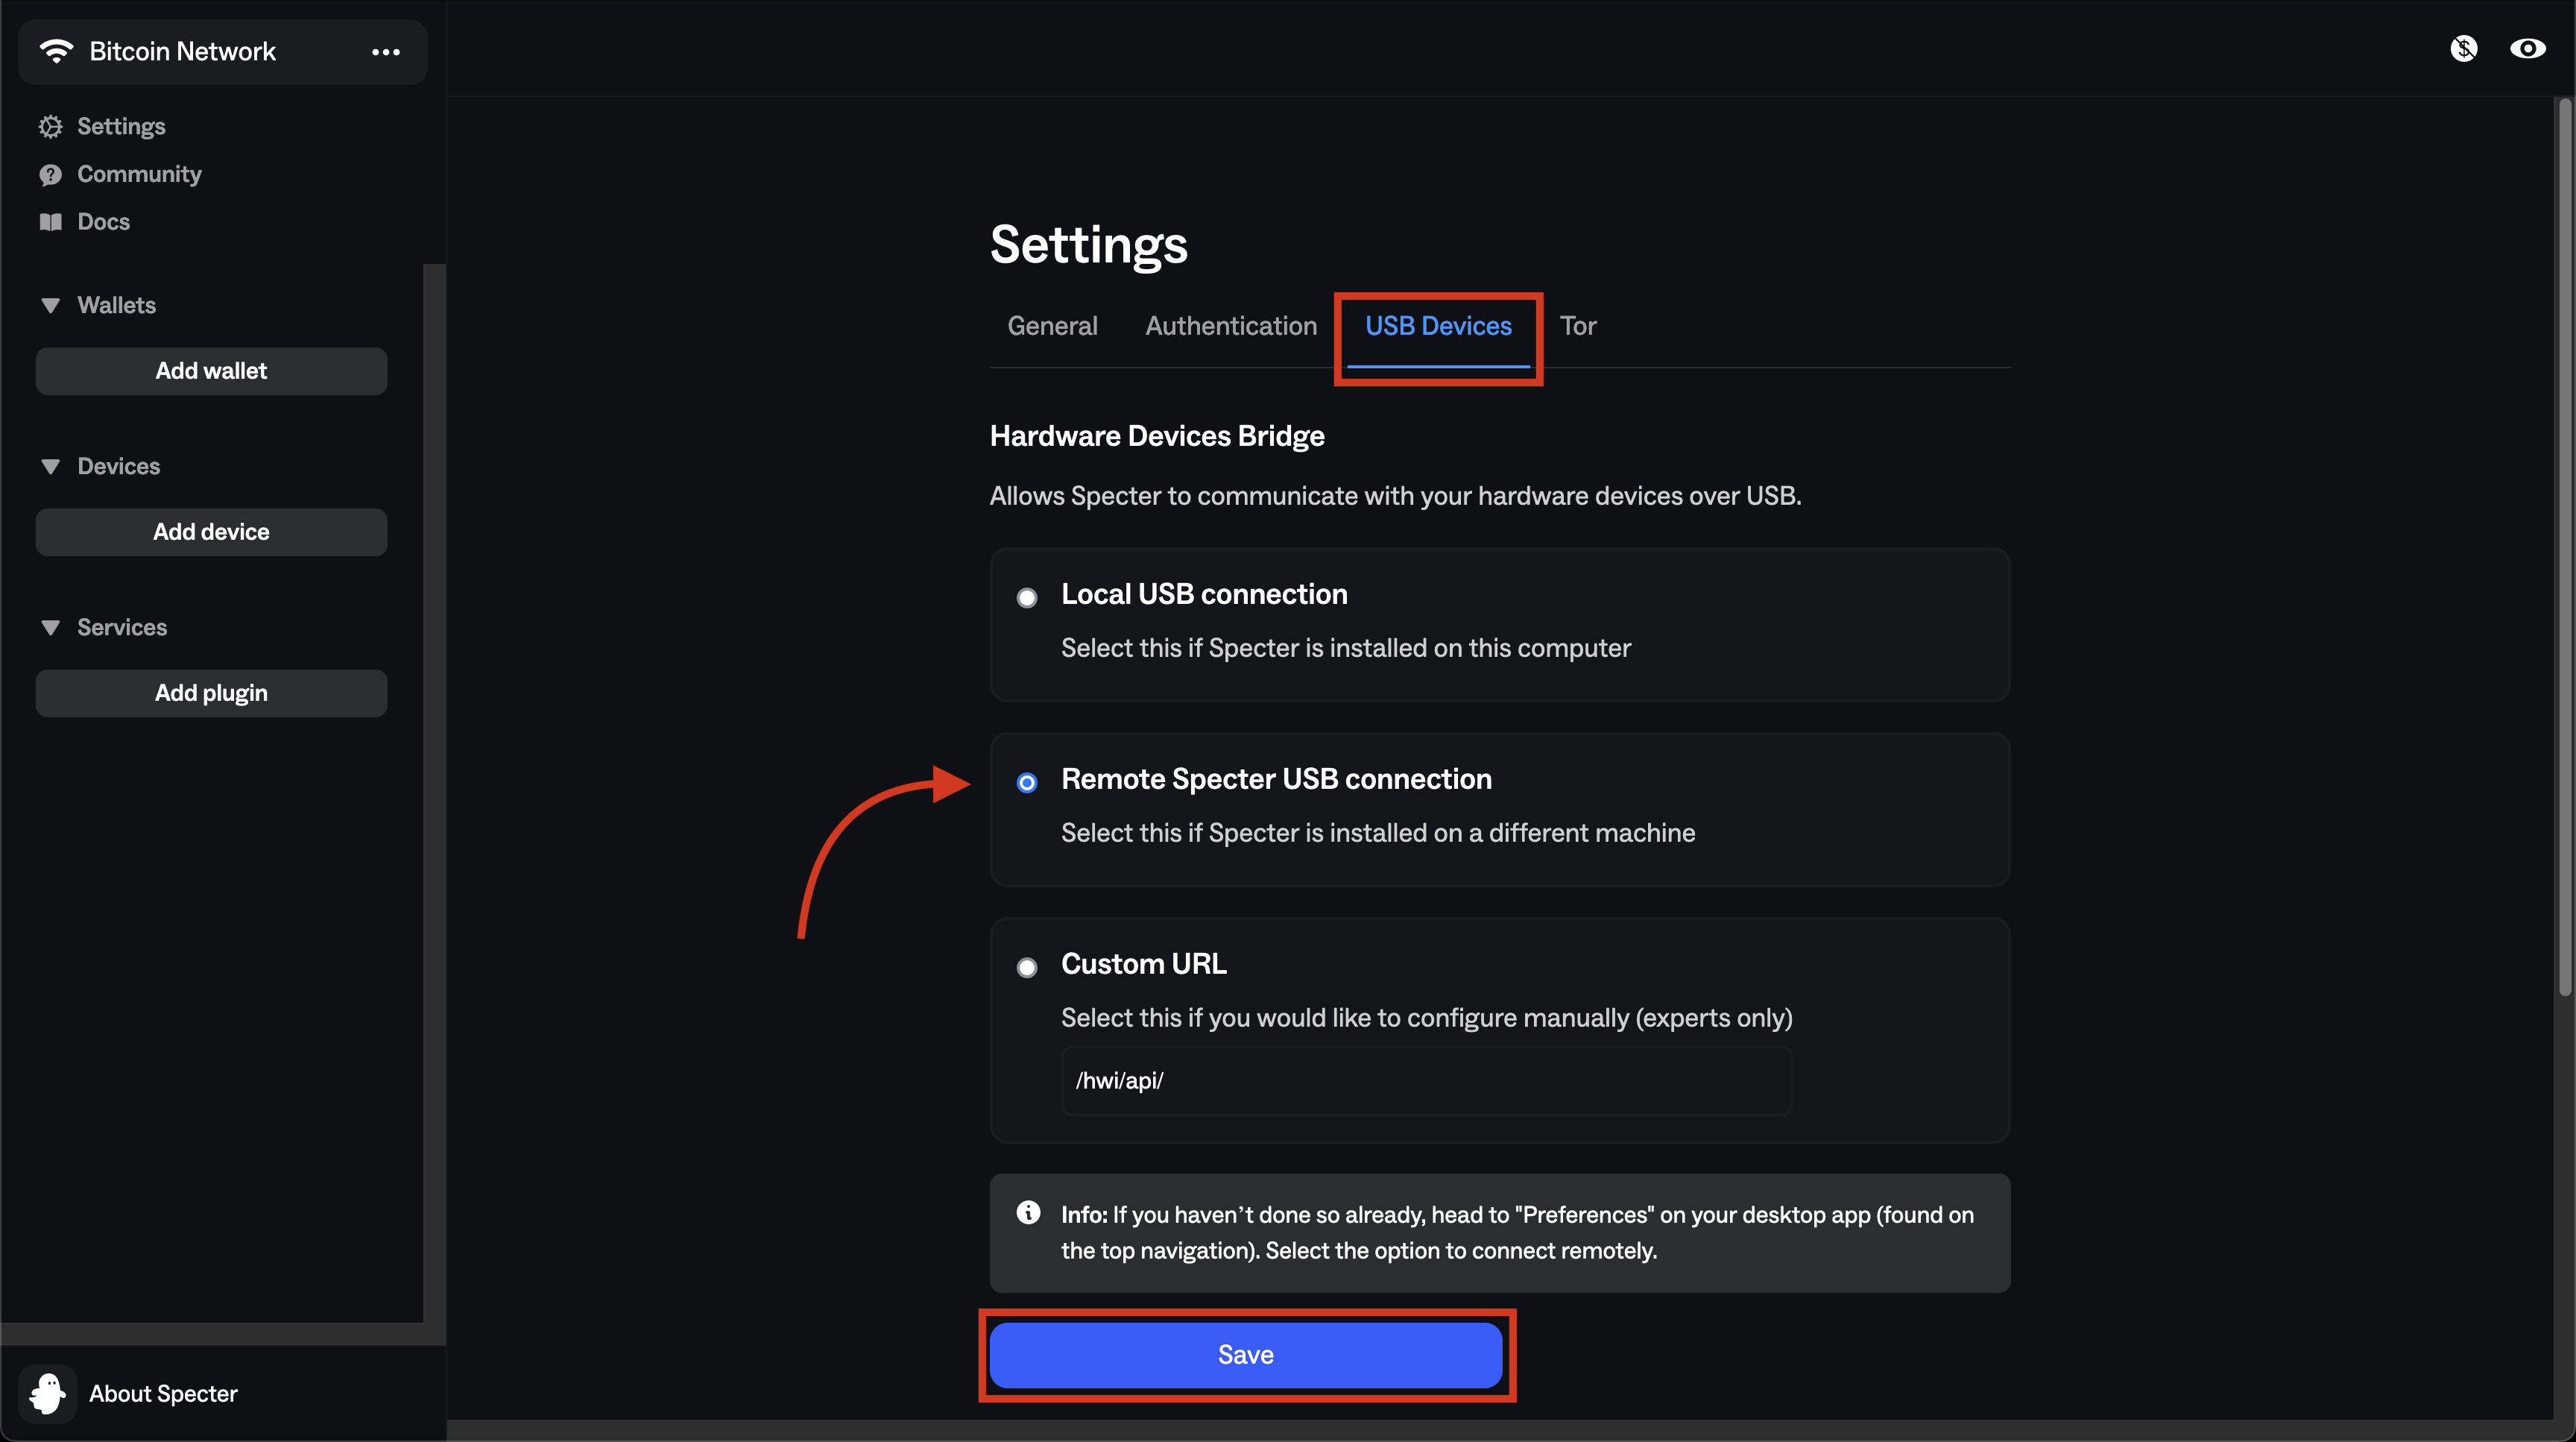This screenshot has height=1442, width=2576.
Task: Open the Community chat icon link
Action: 50,175
